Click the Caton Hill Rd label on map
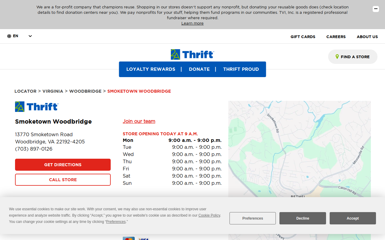 347,190
